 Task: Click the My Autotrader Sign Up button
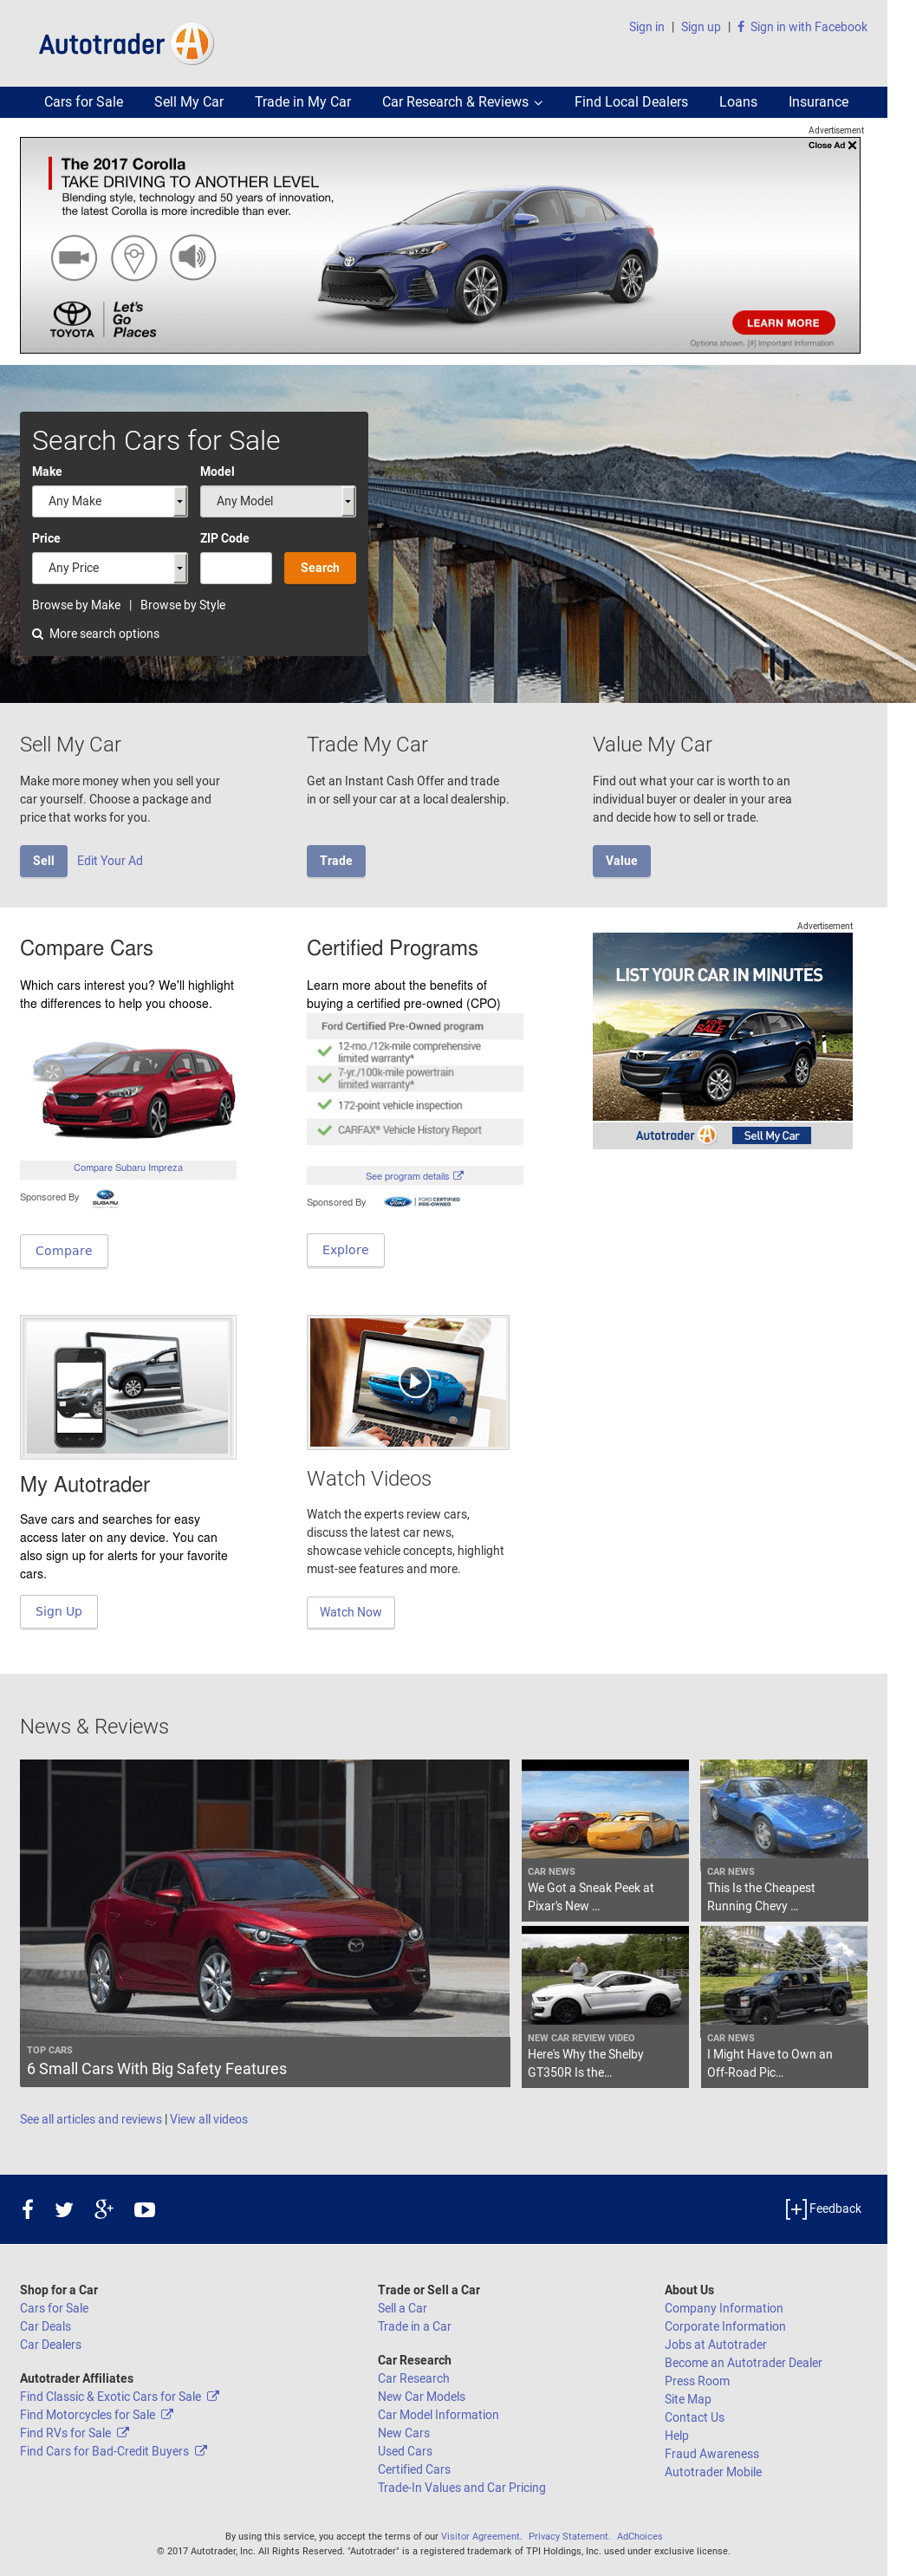59,1612
